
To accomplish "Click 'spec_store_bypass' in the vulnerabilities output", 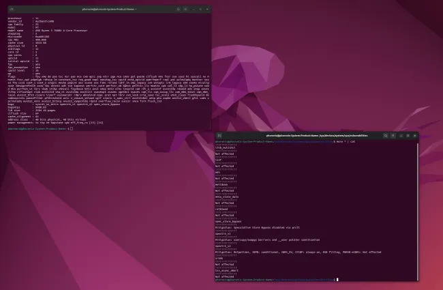I will click(x=228, y=222).
